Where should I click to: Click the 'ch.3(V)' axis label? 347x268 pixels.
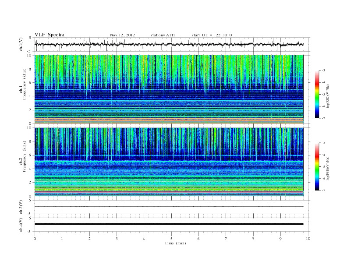(21, 207)
